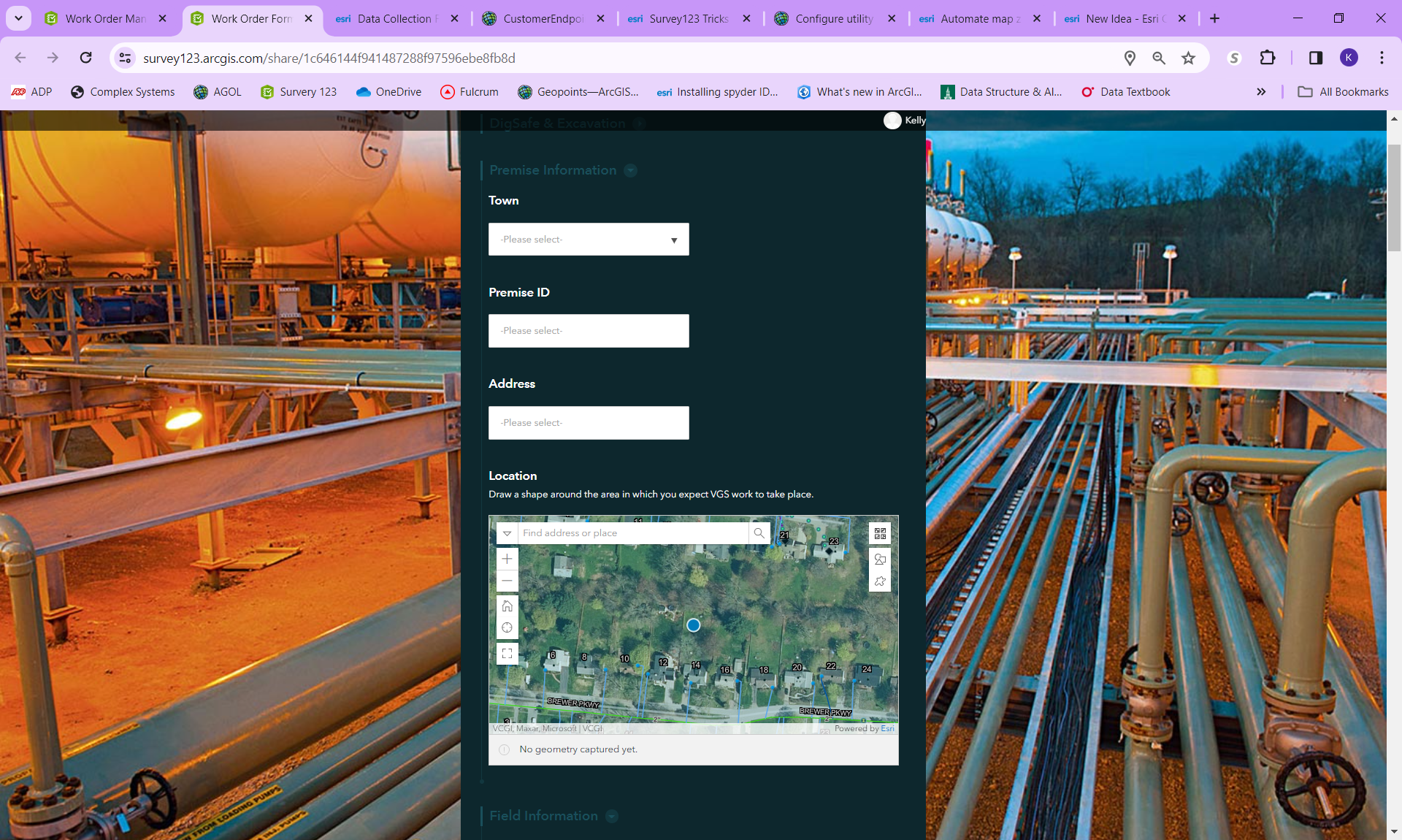Image resolution: width=1402 pixels, height=840 pixels.
Task: Click the Kelly user profile avatar
Action: [892, 120]
